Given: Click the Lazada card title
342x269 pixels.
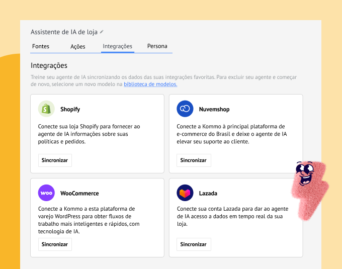Looking at the screenshot, I should click(208, 193).
